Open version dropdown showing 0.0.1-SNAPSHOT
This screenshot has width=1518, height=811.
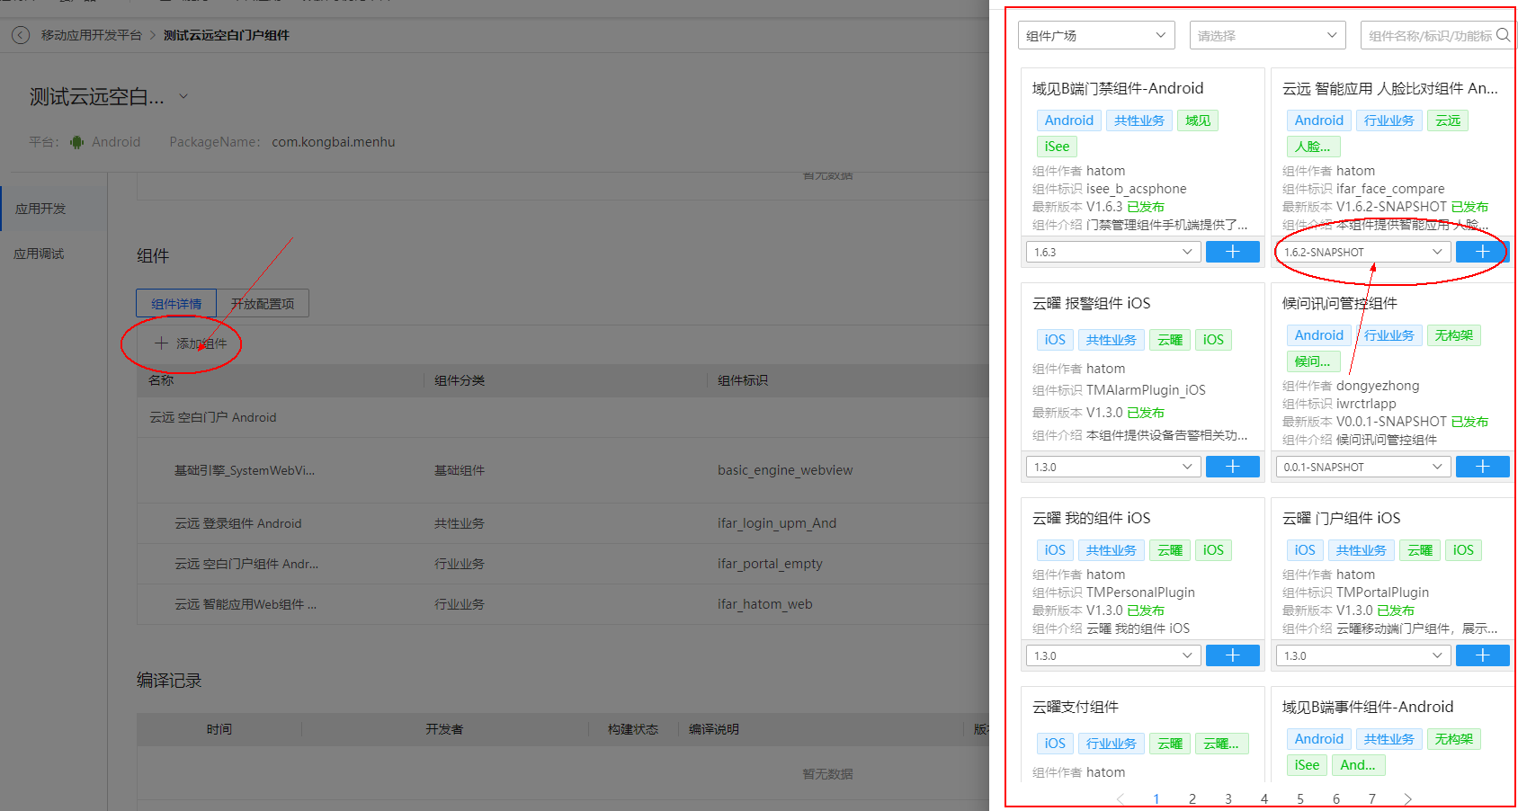(1363, 467)
